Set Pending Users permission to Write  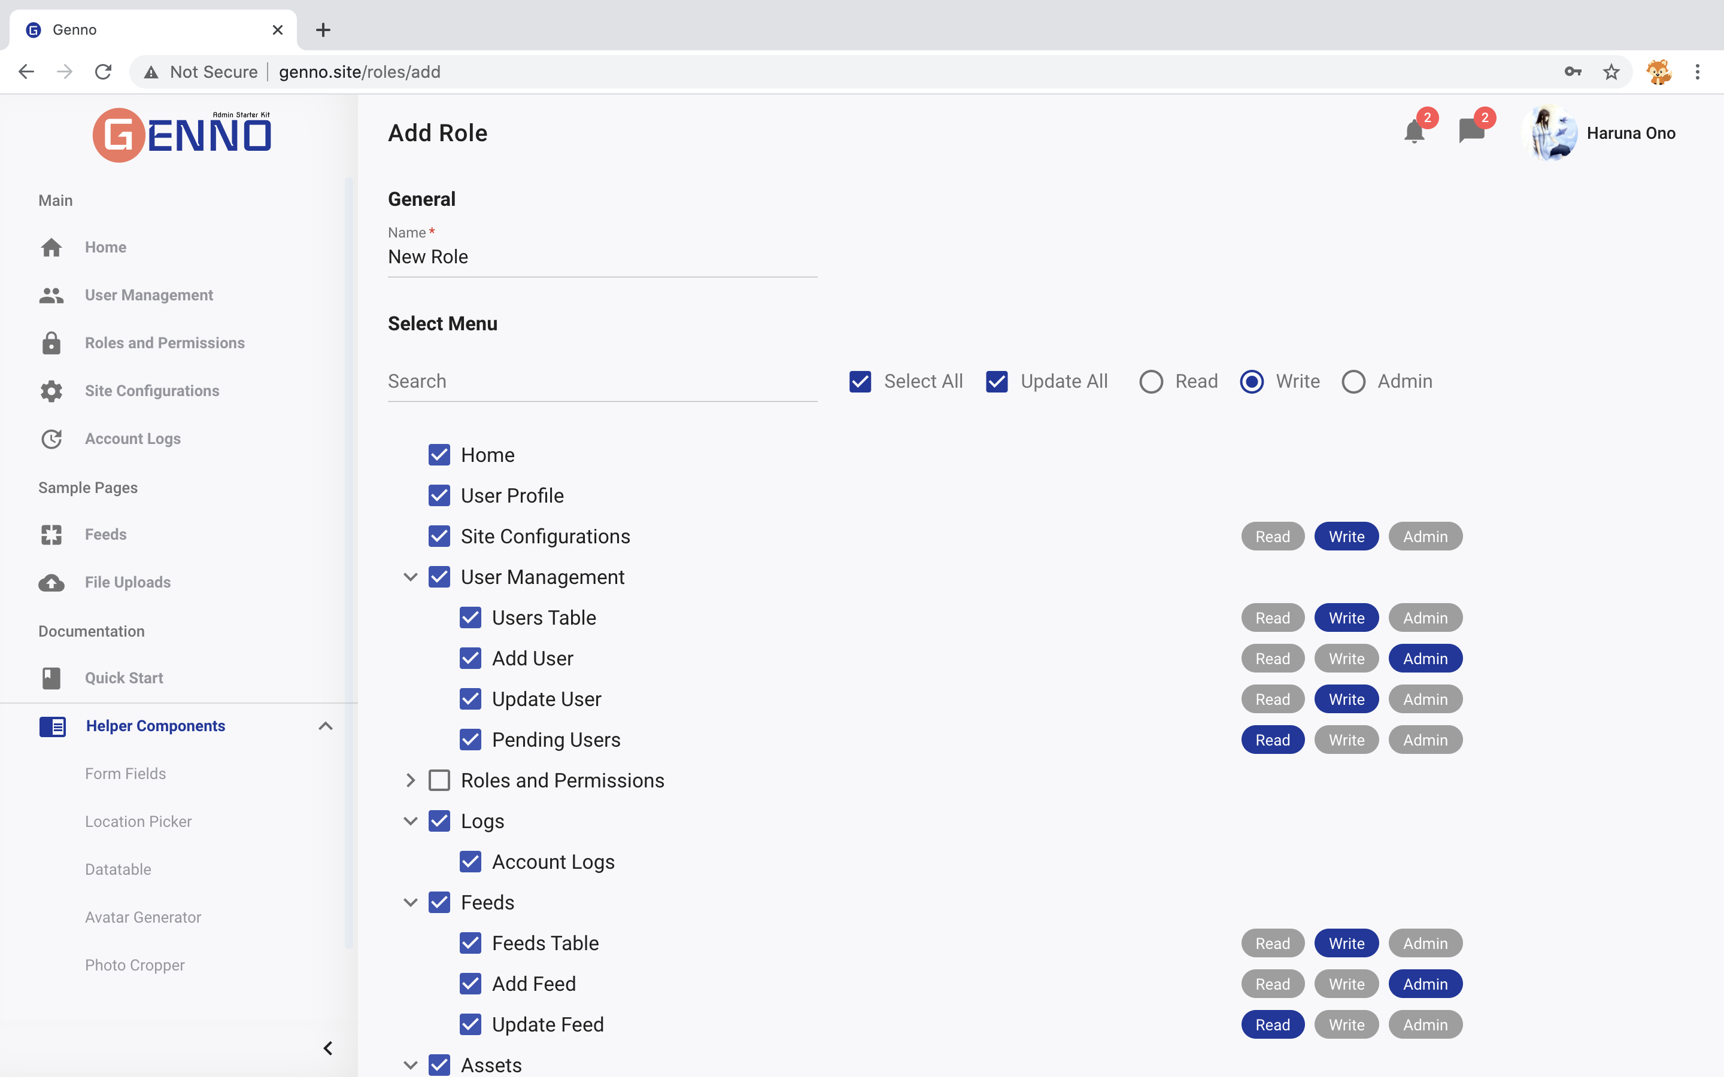1346,740
